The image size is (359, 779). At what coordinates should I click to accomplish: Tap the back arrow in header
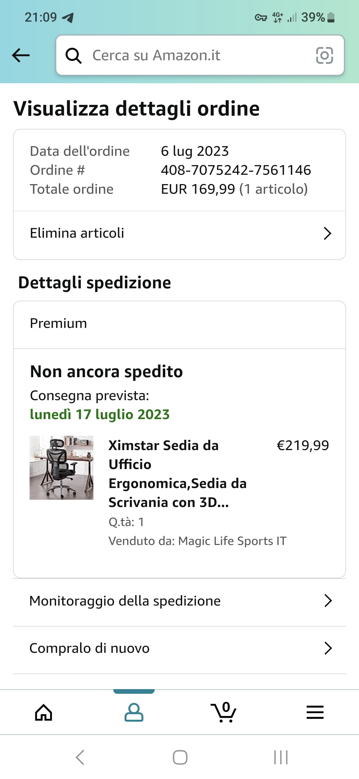[x=21, y=55]
